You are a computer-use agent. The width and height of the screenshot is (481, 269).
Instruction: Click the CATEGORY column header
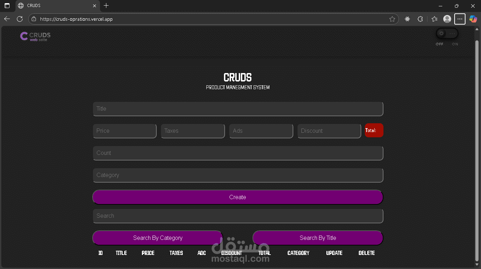coord(299,253)
